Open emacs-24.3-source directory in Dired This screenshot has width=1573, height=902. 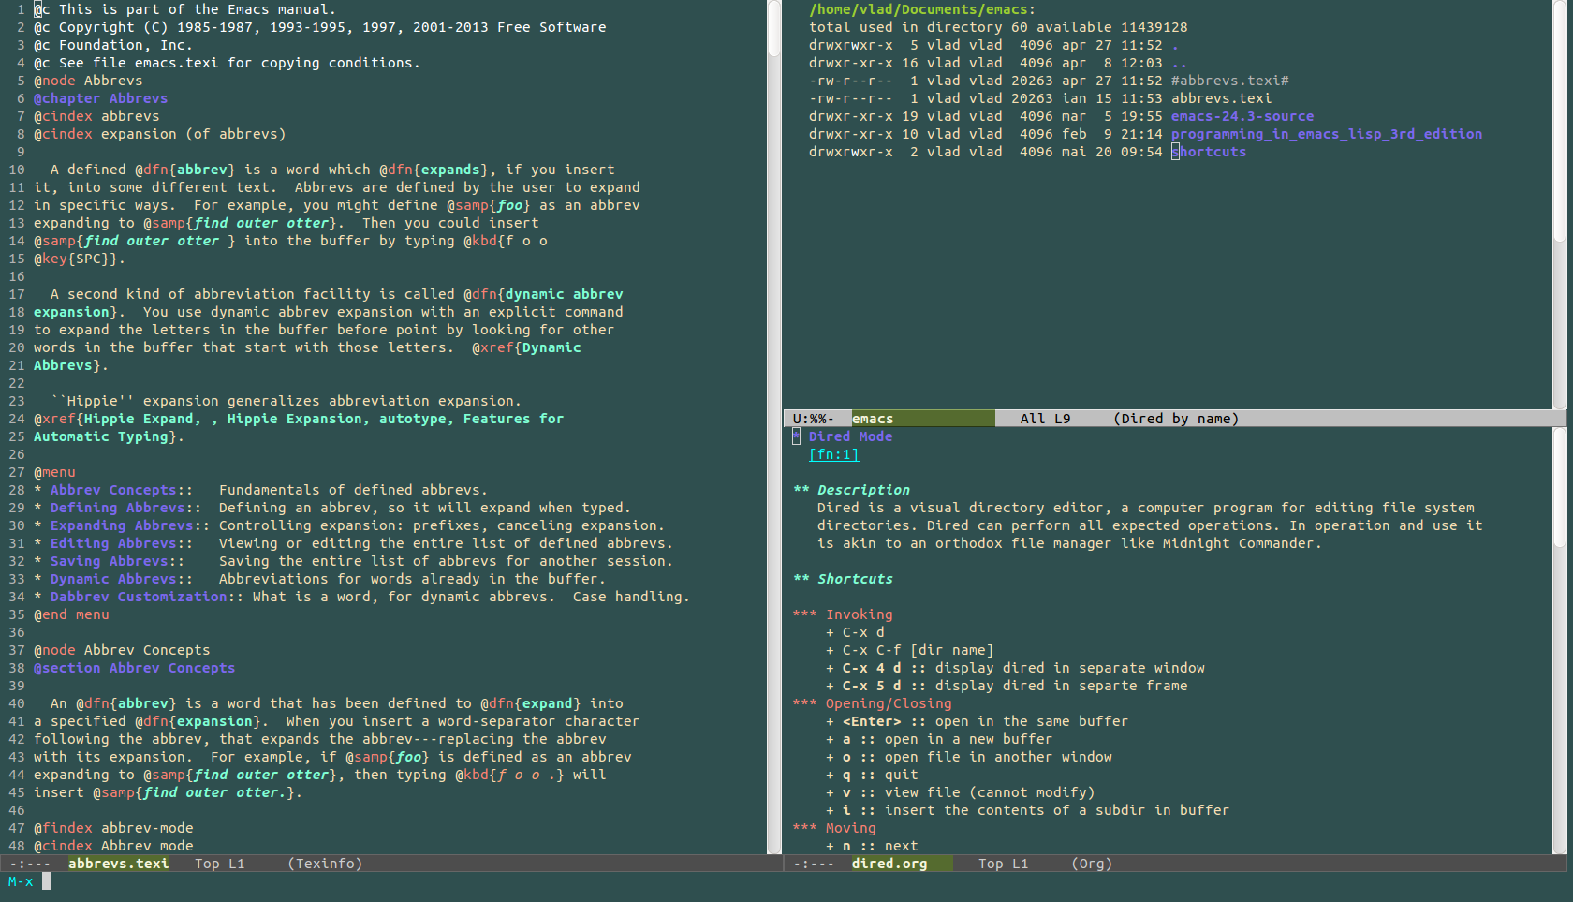[x=1242, y=116]
